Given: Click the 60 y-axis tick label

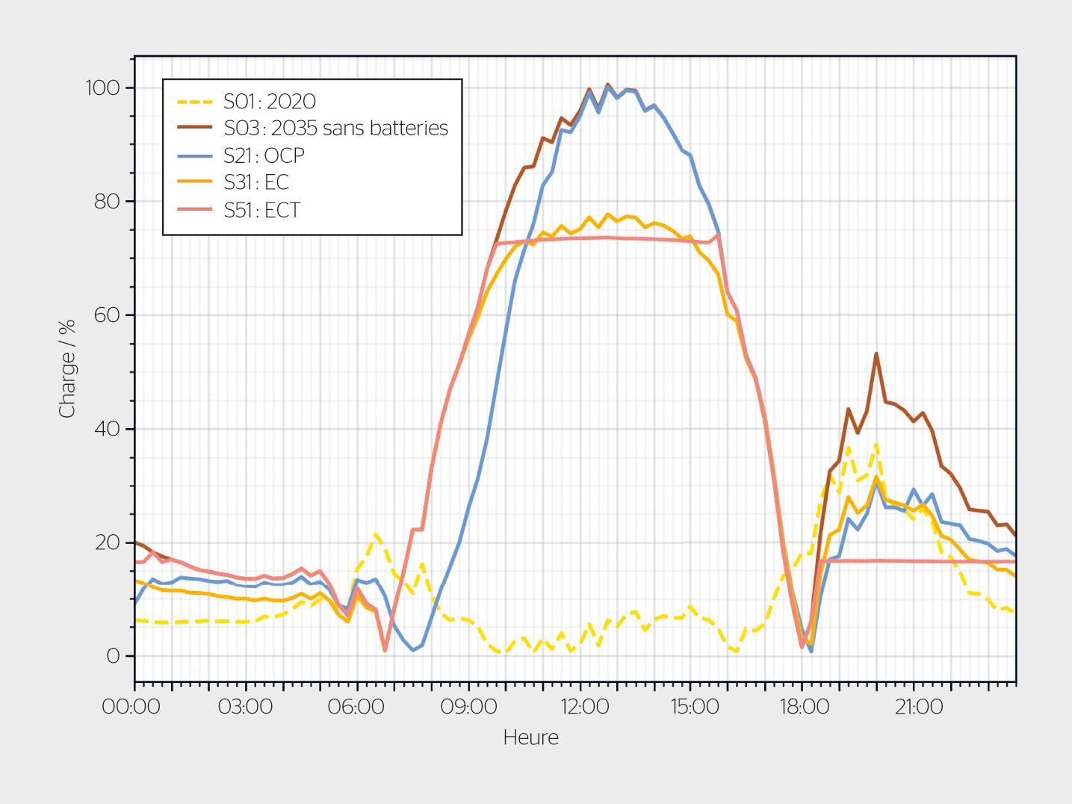Looking at the screenshot, I should coord(106,315).
